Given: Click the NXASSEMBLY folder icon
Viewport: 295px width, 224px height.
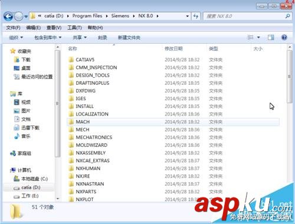Looking at the screenshot, I should (x=71, y=153).
